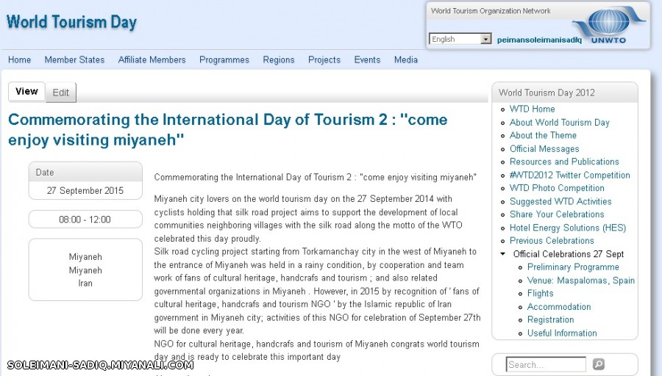Image resolution: width=662 pixels, height=376 pixels.
Task: Open the Registration link
Action: [550, 319]
